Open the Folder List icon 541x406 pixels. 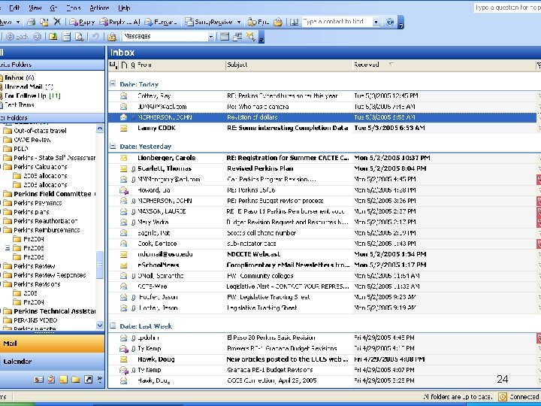[x=76, y=380]
